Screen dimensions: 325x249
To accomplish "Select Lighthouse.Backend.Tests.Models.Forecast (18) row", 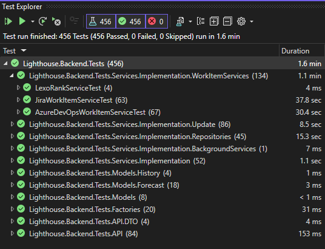I will click(x=162, y=185).
